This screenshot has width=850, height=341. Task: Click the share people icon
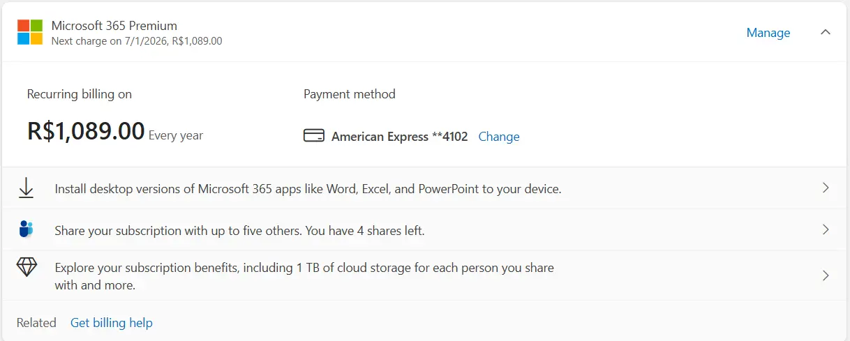27,229
